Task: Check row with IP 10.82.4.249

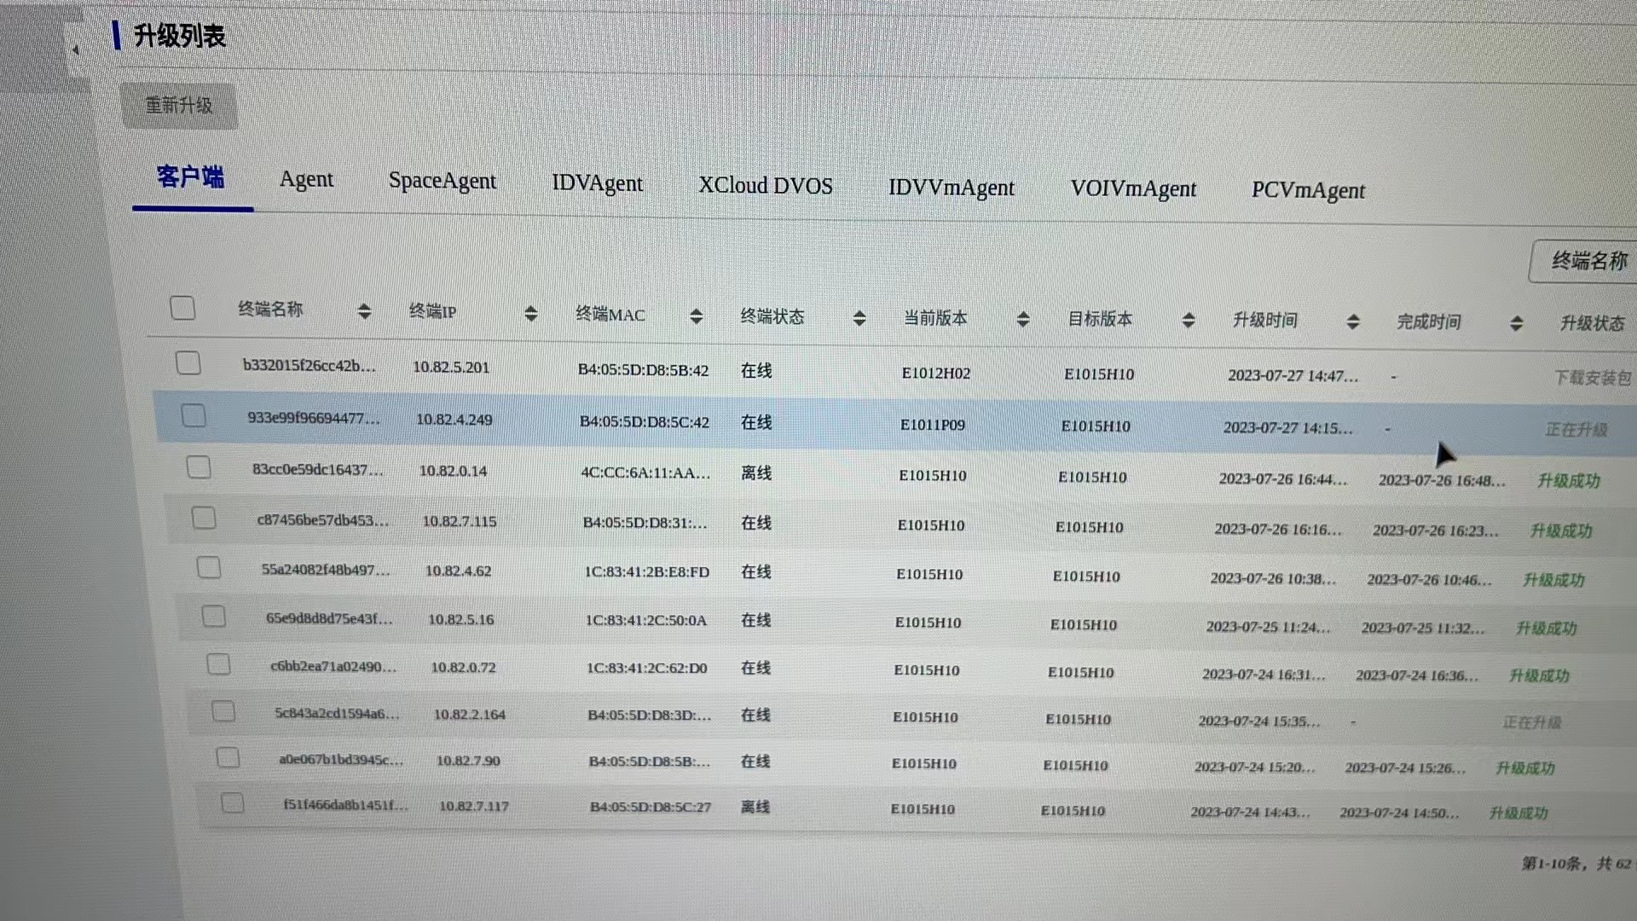Action: (x=194, y=415)
